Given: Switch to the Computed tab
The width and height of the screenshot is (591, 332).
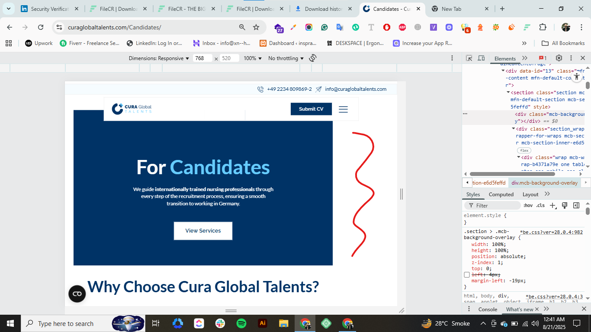Looking at the screenshot, I should (x=501, y=195).
